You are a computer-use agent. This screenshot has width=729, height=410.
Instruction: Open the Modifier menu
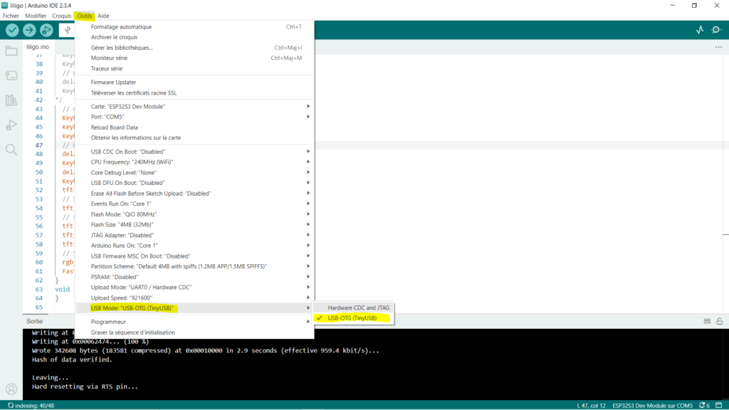(36, 16)
